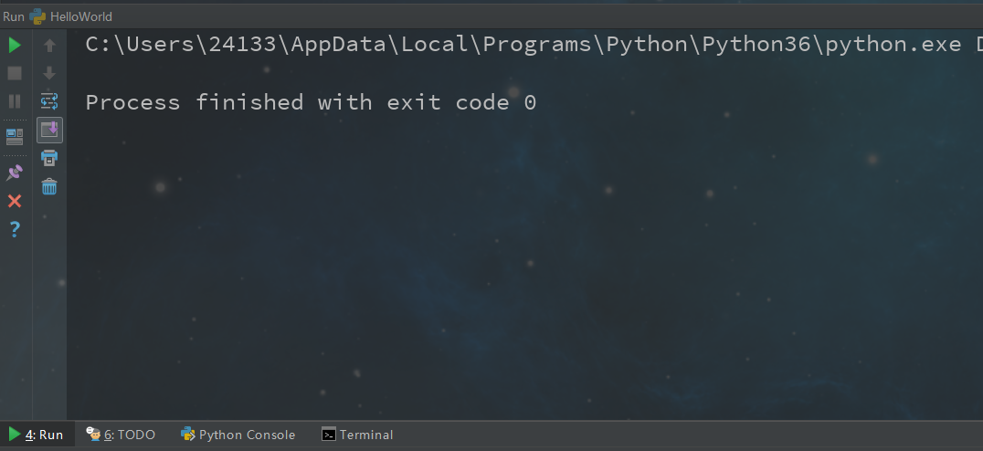Jump down the stack trace with down arrow
The height and width of the screenshot is (451, 983).
click(49, 73)
